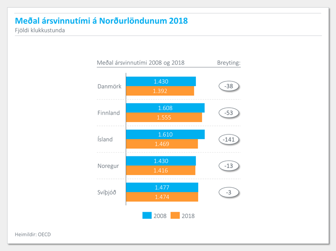This screenshot has height=251, width=336.
Task: Select the -13 change oval for Noregur
Action: coord(229,166)
